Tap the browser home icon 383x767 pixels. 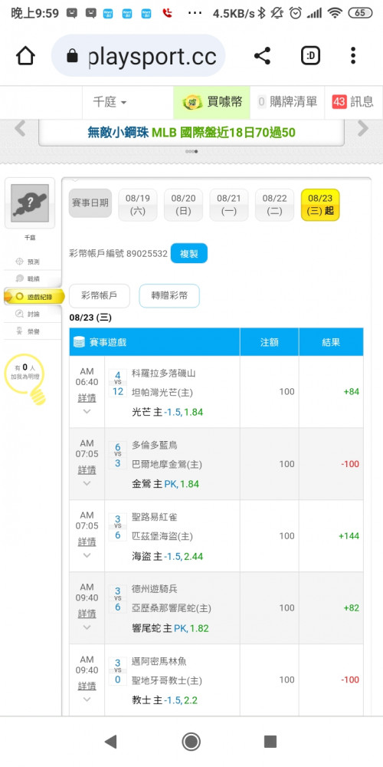click(25, 56)
